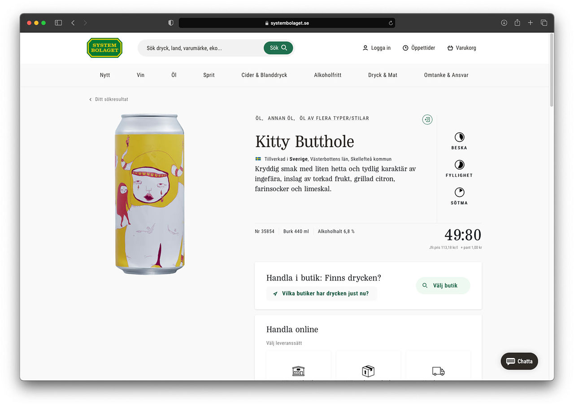Toggle Safari sidebar icon

click(58, 23)
